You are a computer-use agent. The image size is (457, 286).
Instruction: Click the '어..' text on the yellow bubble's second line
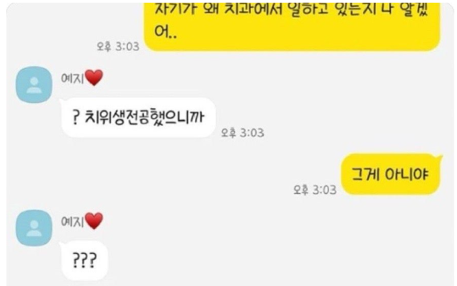[166, 32]
